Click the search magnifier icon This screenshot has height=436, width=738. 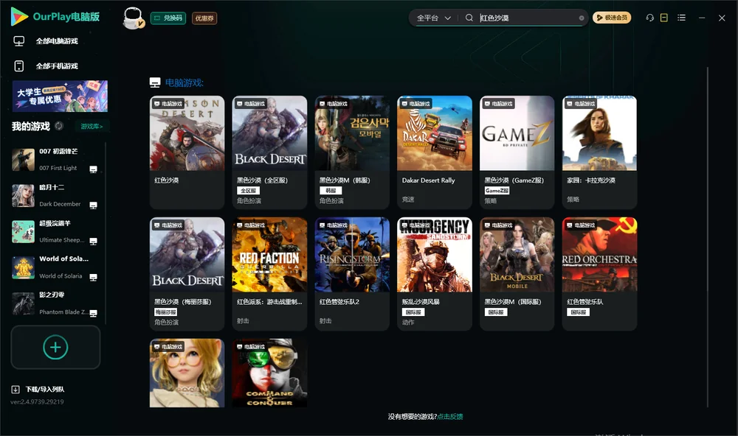pyautogui.click(x=469, y=18)
